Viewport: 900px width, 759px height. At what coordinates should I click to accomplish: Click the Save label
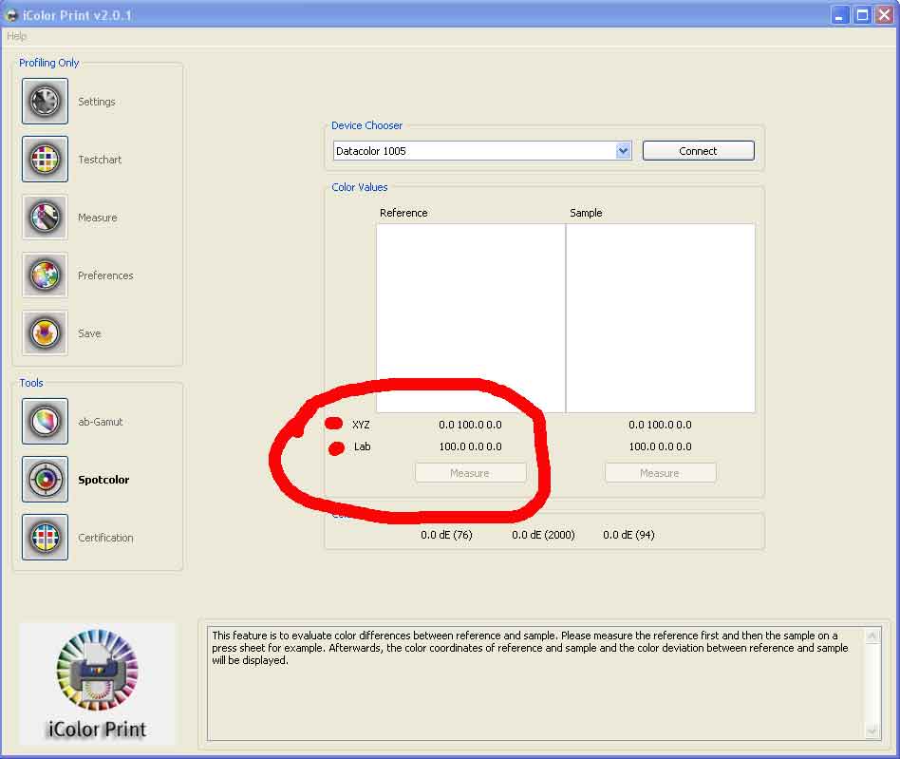(89, 333)
